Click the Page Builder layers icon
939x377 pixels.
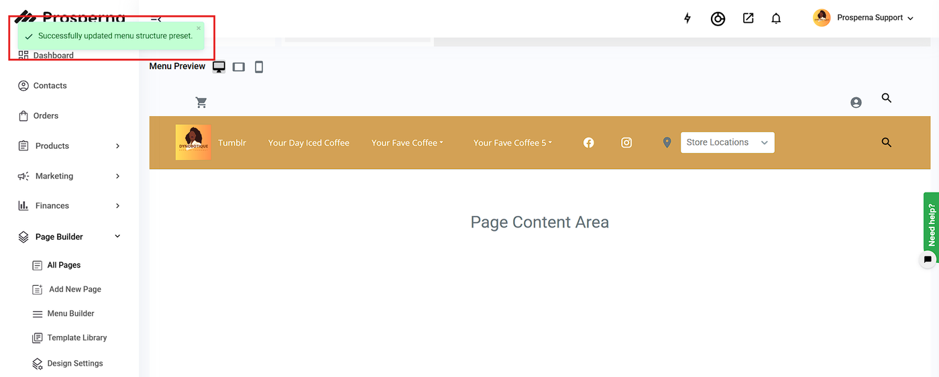click(x=23, y=237)
